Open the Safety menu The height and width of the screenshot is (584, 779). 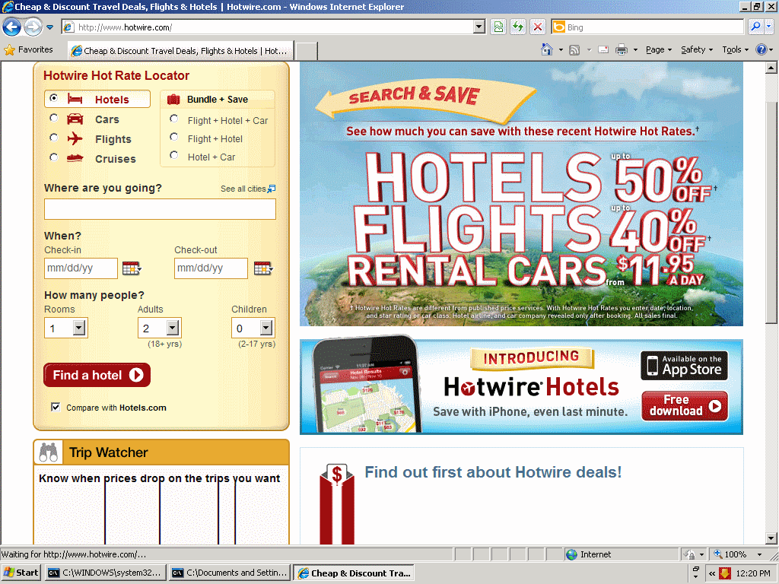[697, 49]
